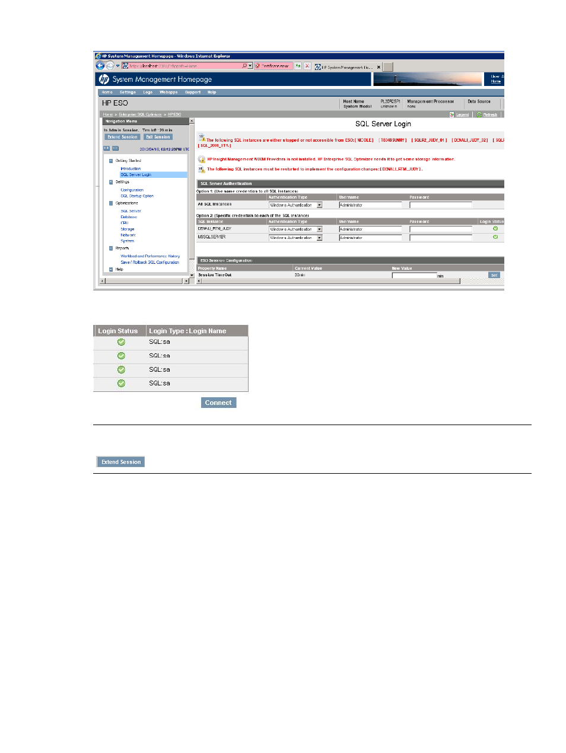
Task: Open the Webapps menu in the HP navigation bar
Action: pos(168,92)
